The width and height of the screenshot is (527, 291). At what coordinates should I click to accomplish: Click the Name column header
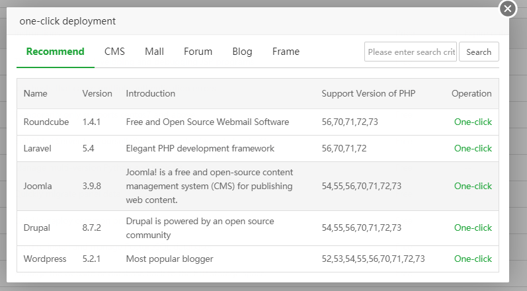[36, 94]
